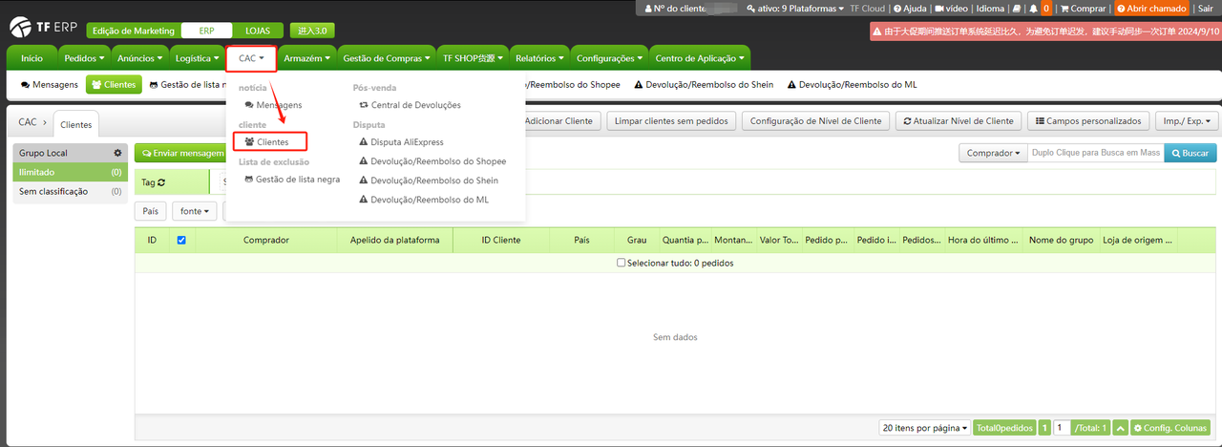Viewport: 1222px width, 447px height.
Task: Expand the Armazém menu
Action: 306,58
